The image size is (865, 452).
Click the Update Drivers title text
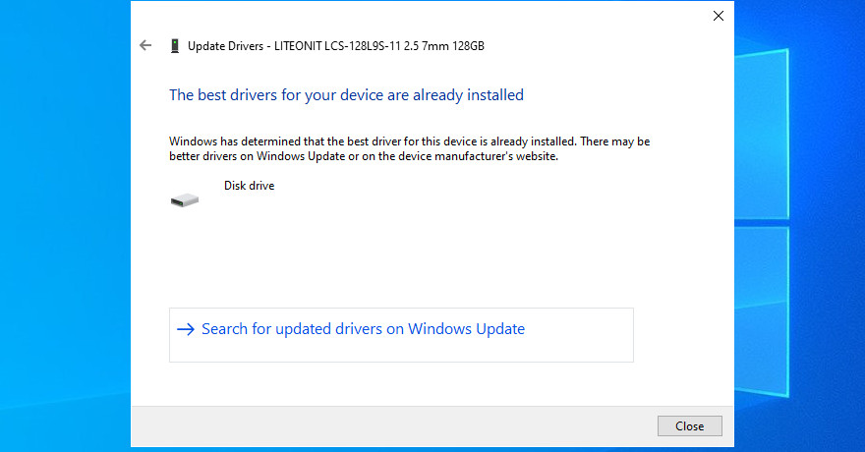(226, 46)
